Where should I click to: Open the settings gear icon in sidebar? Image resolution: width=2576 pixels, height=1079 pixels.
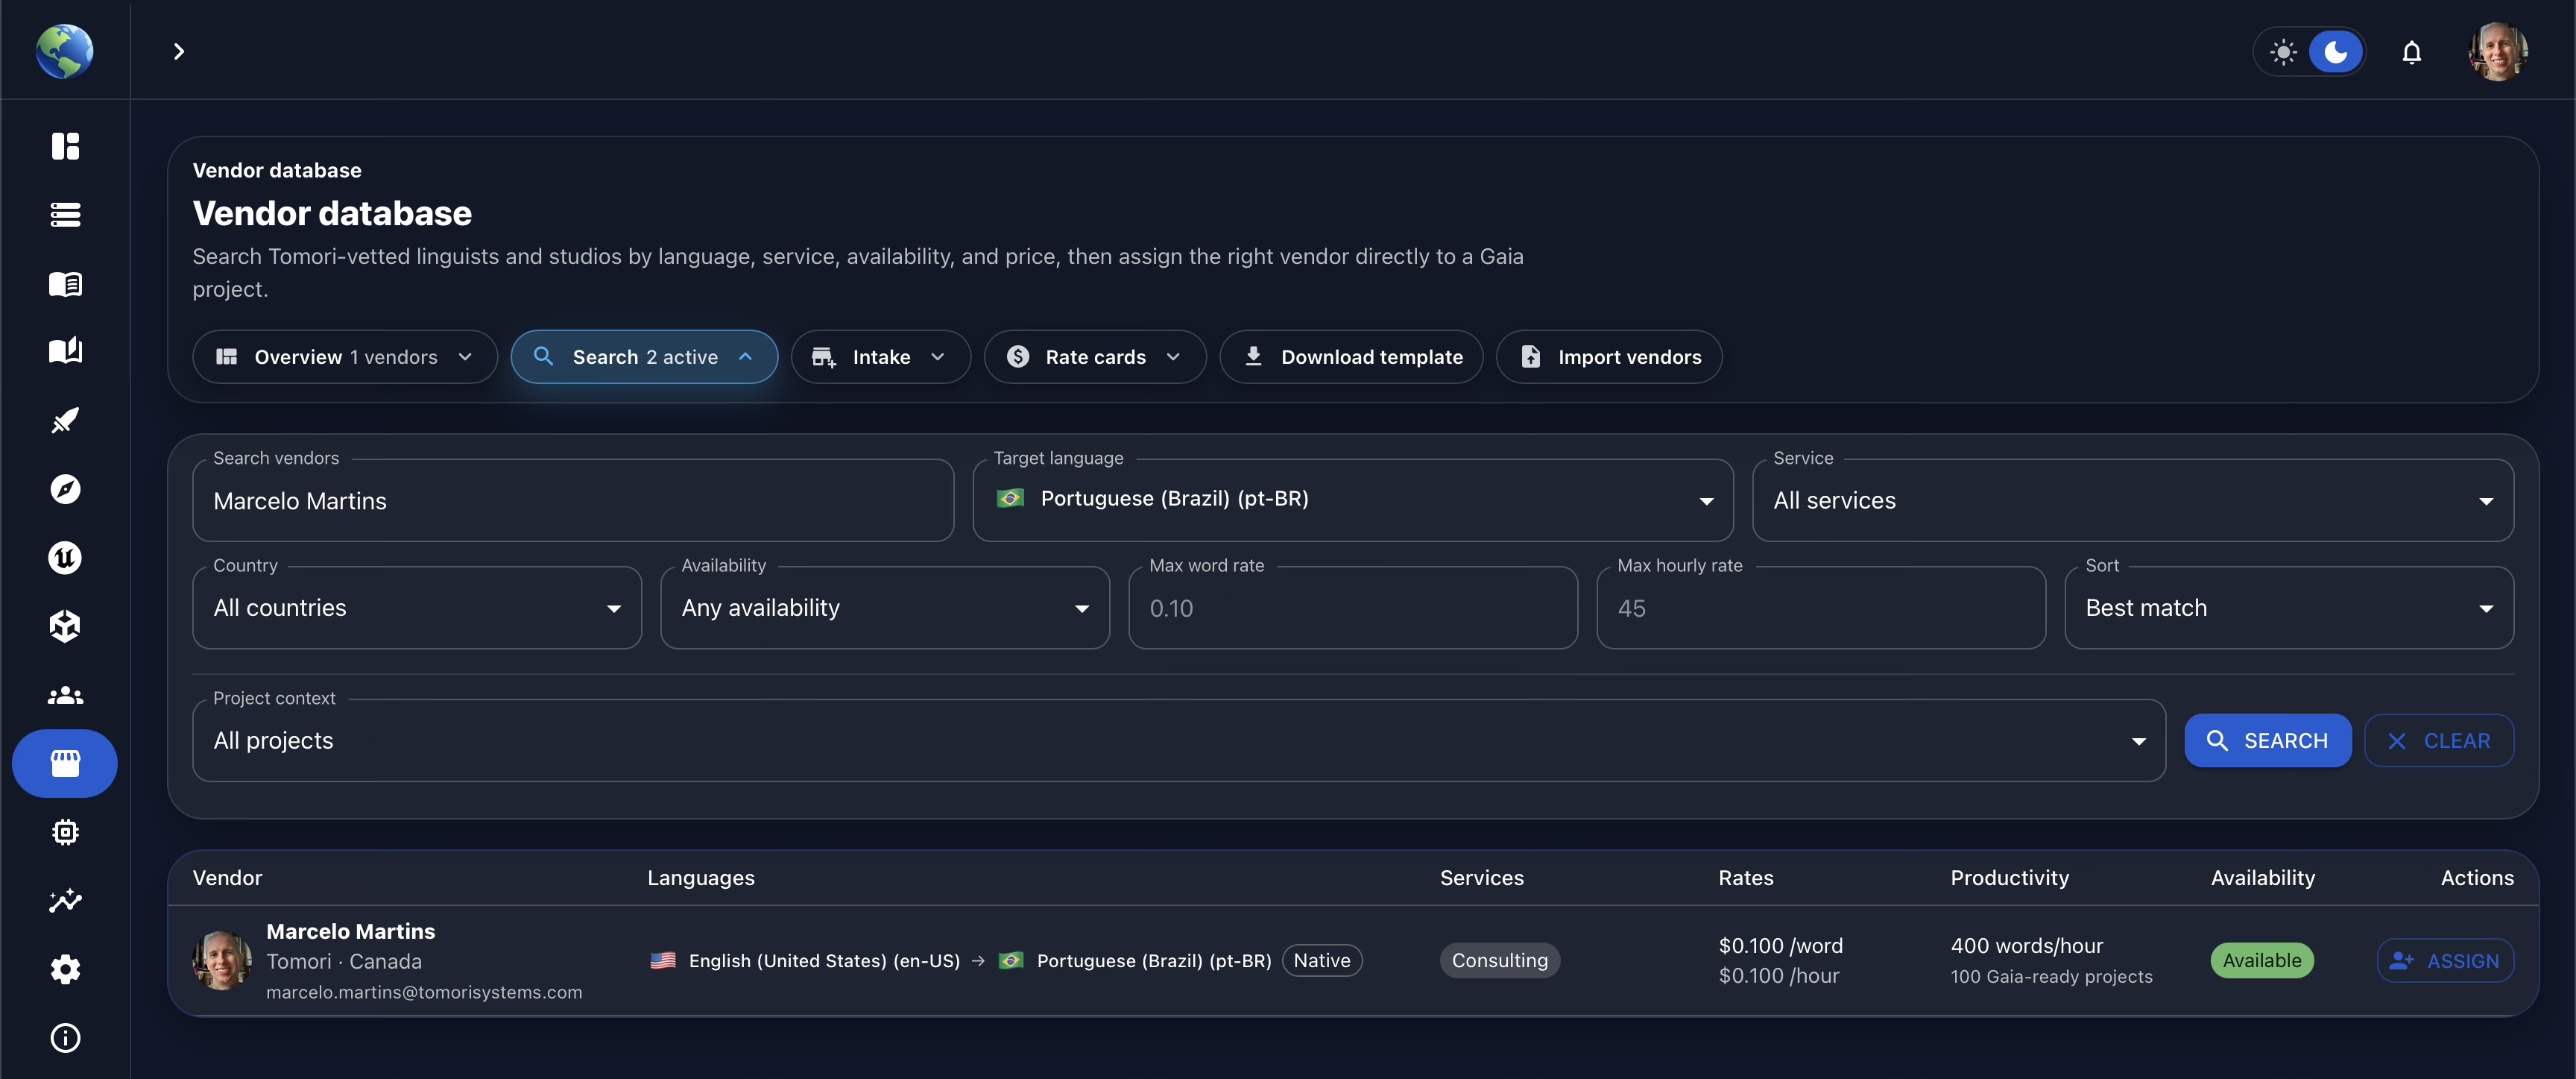point(65,969)
